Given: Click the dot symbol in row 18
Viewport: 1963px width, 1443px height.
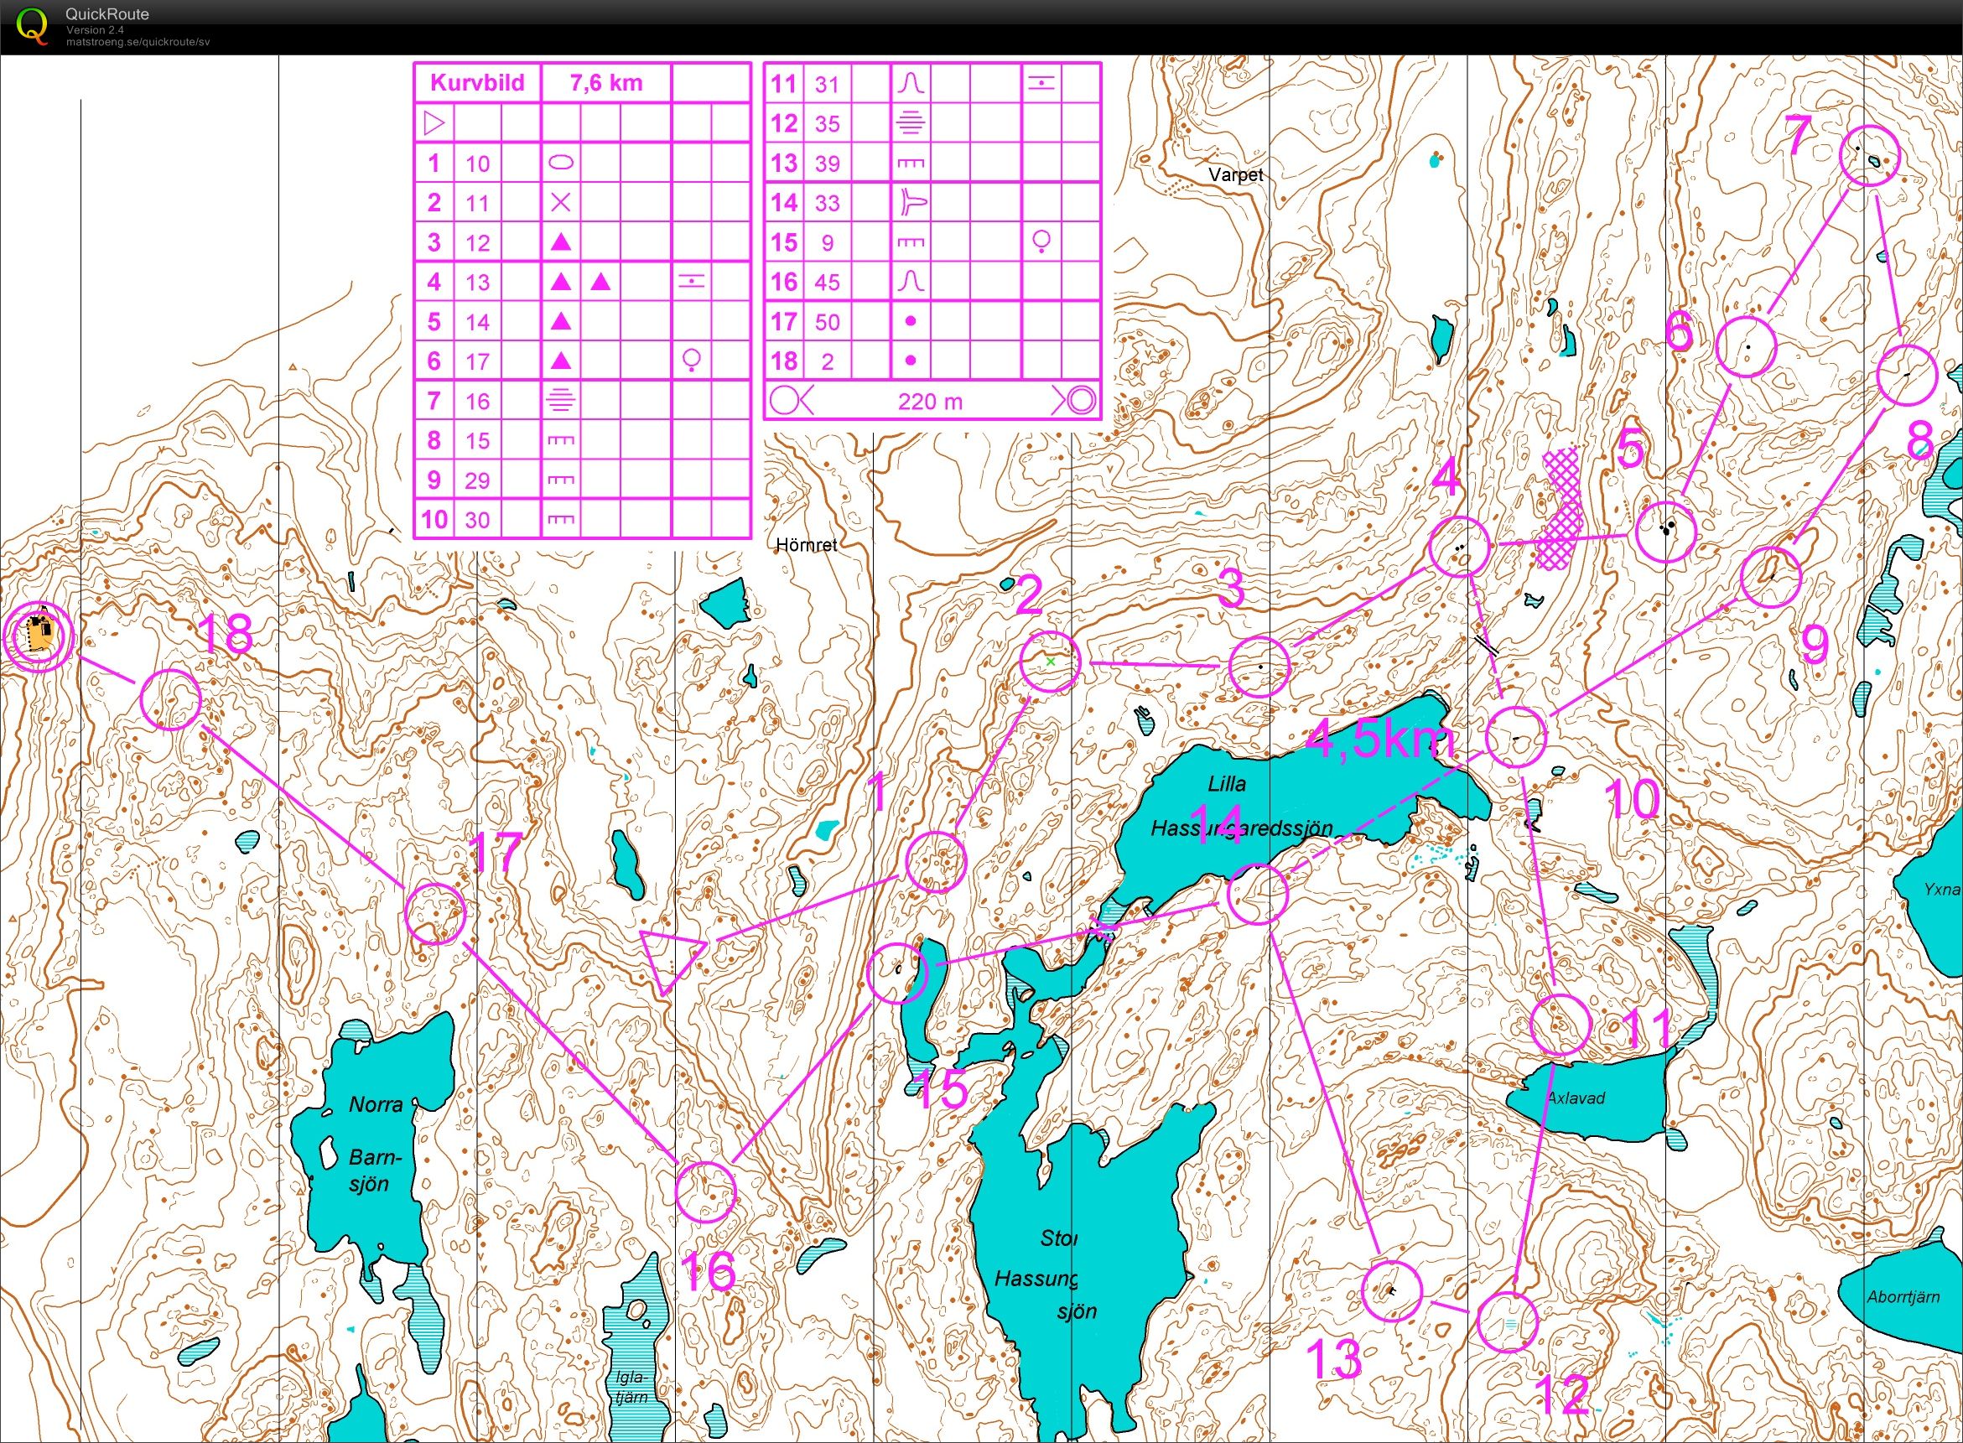Looking at the screenshot, I should (x=911, y=360).
